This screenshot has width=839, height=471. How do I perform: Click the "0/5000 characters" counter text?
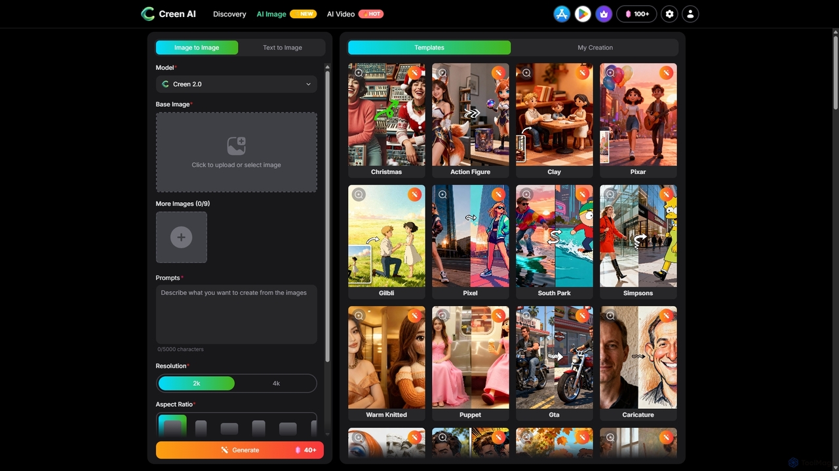pos(180,349)
